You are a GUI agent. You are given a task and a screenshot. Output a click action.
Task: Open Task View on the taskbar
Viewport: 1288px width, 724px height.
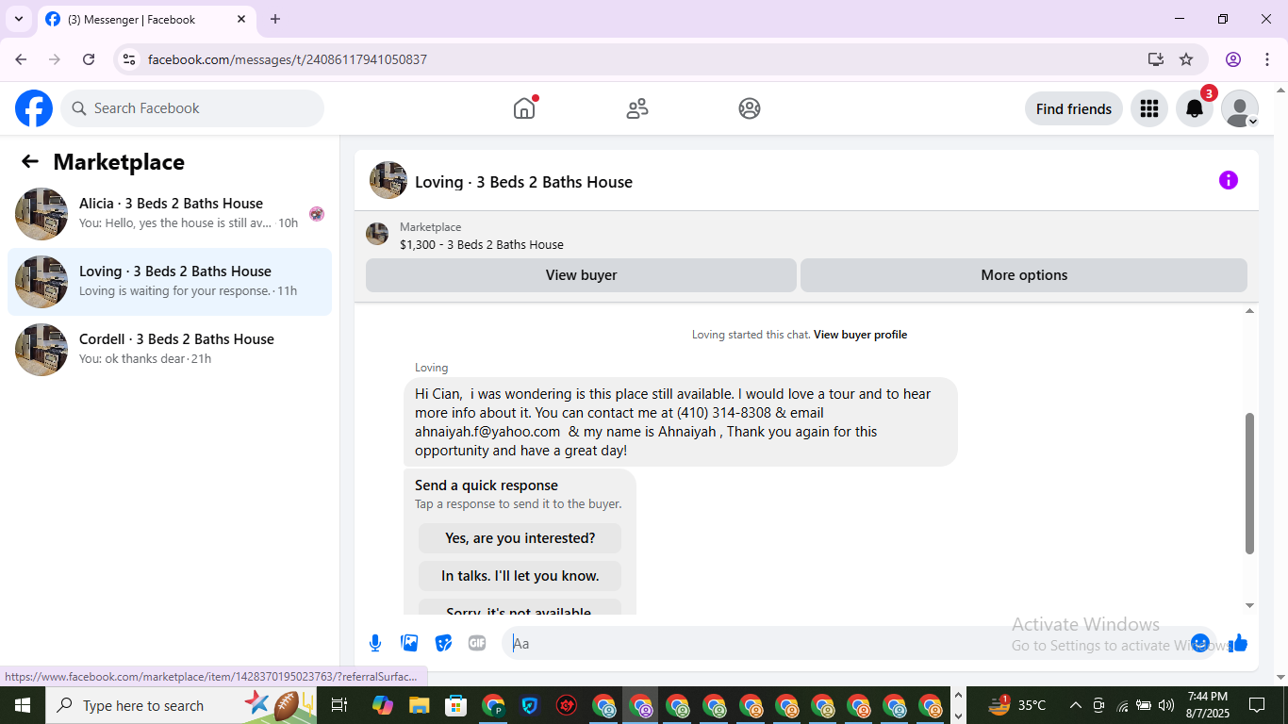(339, 705)
